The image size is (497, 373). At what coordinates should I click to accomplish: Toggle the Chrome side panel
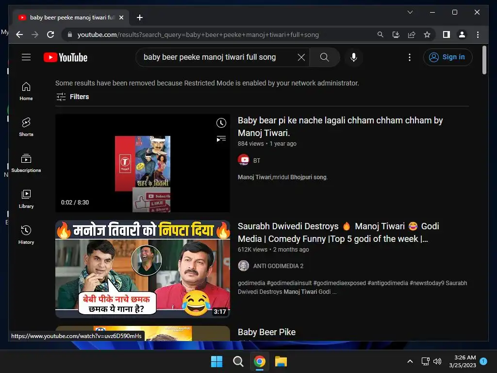[x=447, y=34]
